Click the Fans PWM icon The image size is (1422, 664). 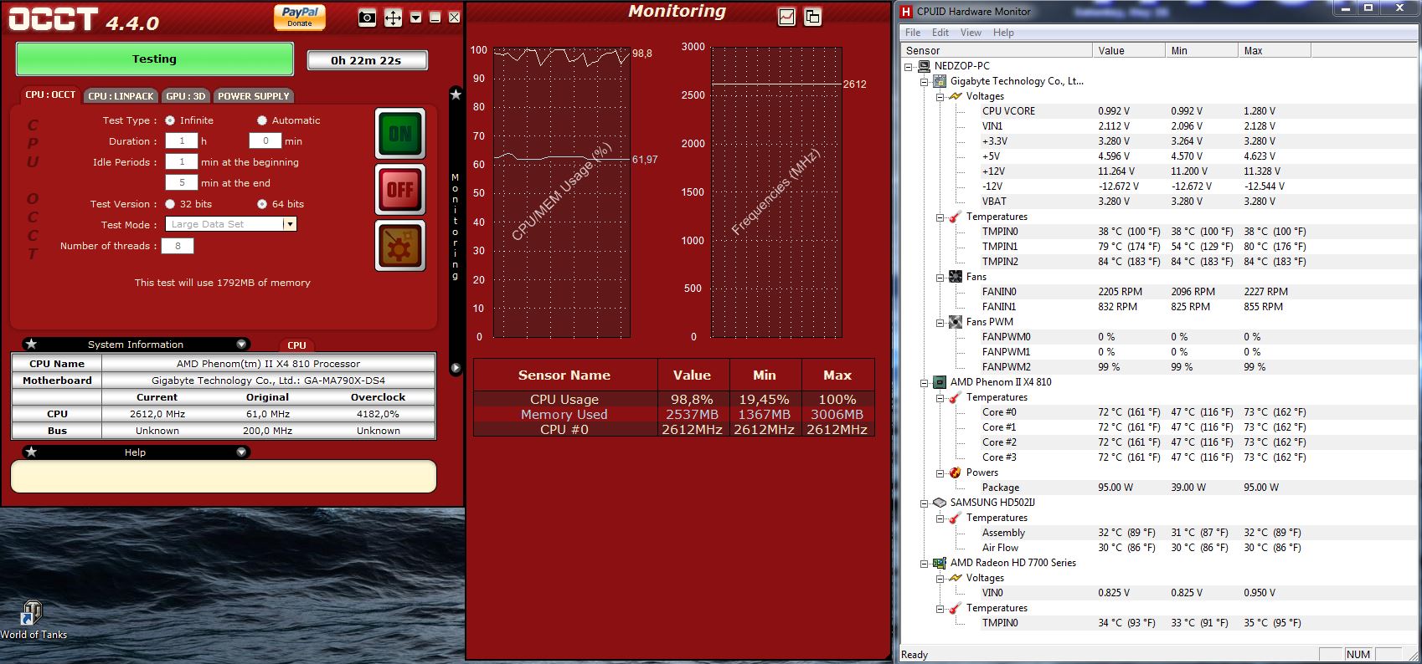point(955,322)
